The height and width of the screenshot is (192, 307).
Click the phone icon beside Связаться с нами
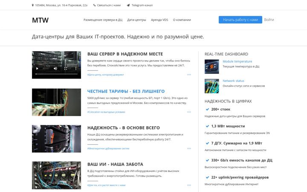click(95, 5)
